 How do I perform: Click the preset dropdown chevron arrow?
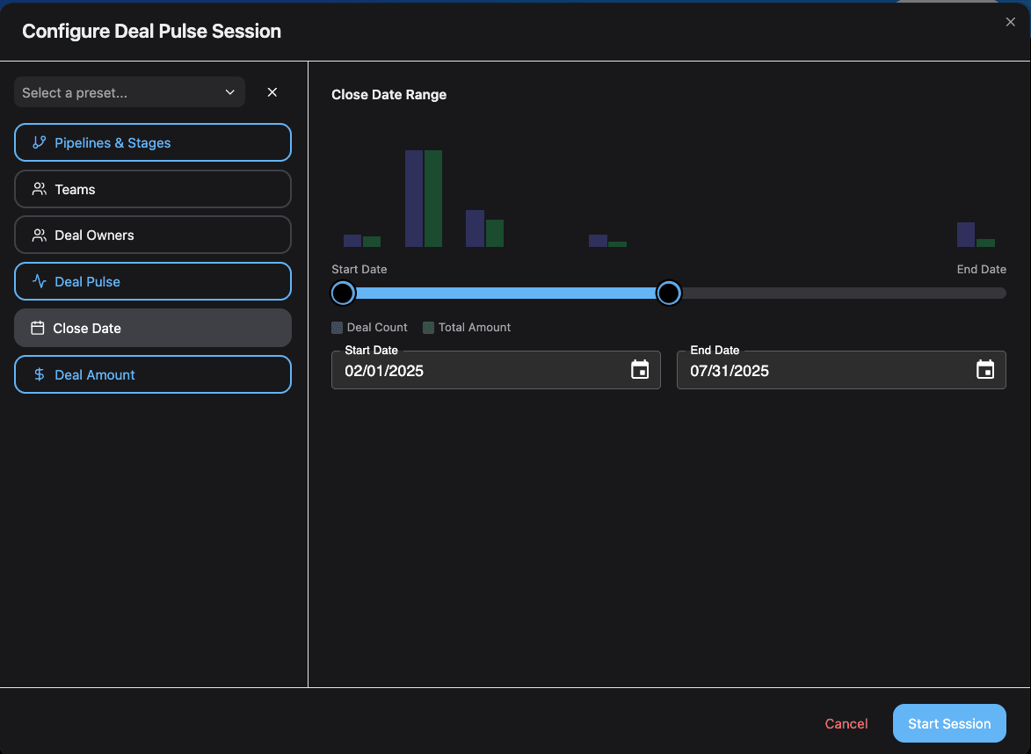click(230, 92)
